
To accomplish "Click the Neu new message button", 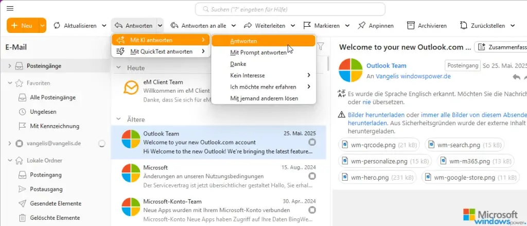I will 23,26.
